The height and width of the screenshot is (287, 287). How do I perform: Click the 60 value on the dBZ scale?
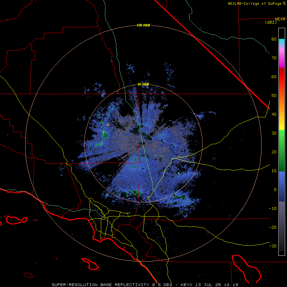pos(274,77)
